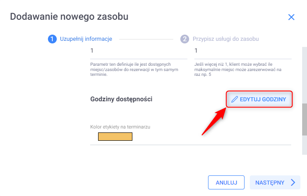Select the Uzupełnij informacje step label
Screen dimensions: 307x196
(85, 39)
